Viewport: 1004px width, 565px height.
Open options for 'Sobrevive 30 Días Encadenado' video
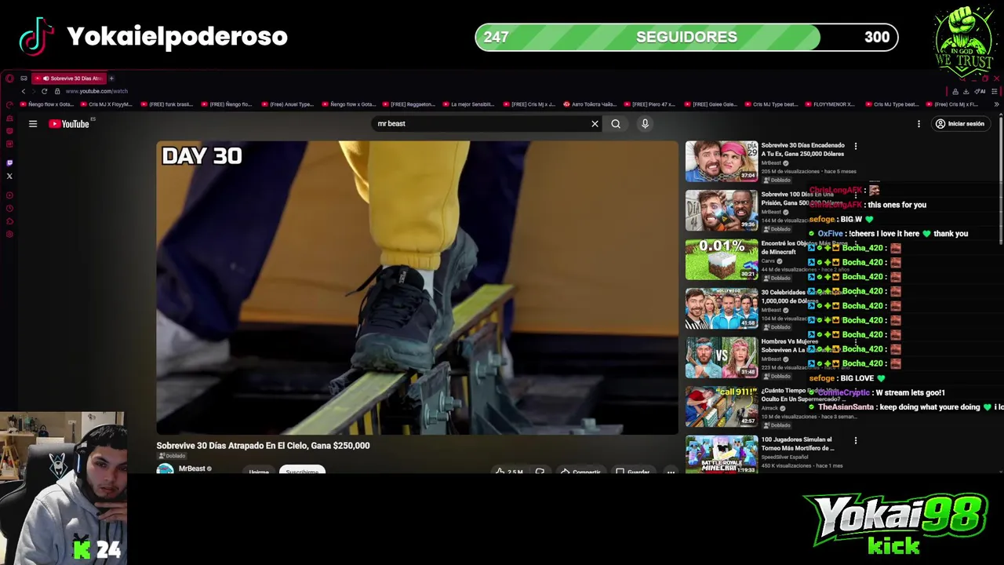856,146
